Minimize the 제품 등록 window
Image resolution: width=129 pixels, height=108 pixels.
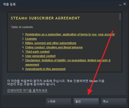click(120, 4)
